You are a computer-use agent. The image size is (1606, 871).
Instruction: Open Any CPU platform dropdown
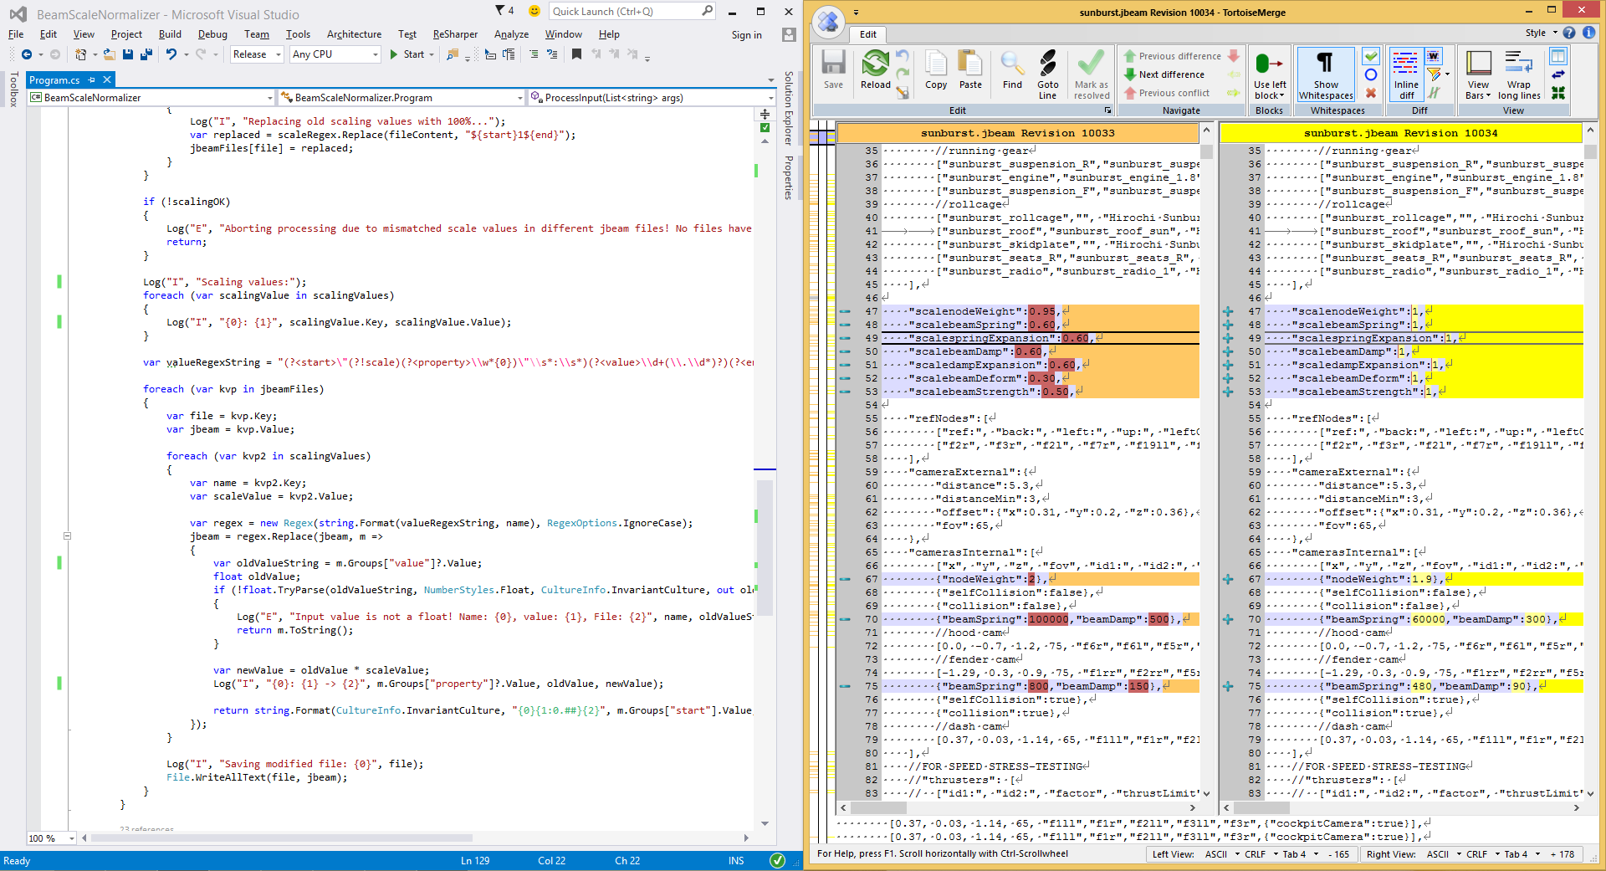pyautogui.click(x=335, y=54)
